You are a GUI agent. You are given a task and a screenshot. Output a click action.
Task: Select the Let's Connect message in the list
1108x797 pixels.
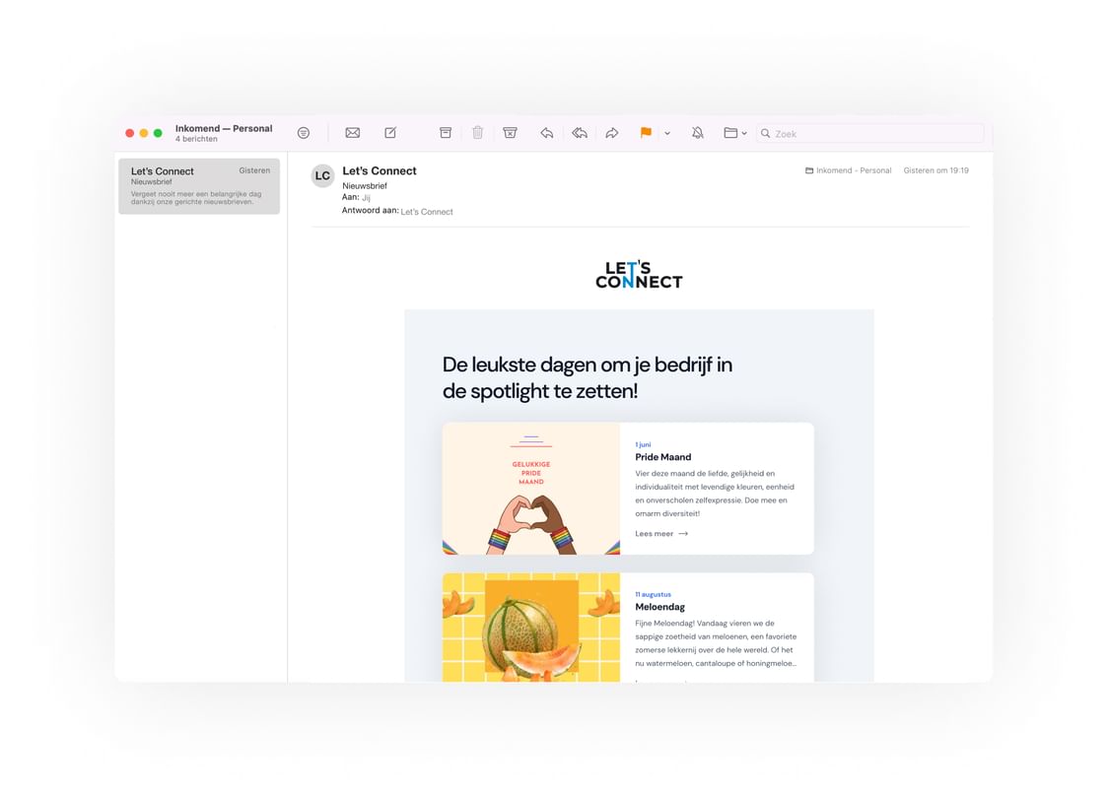tap(199, 186)
